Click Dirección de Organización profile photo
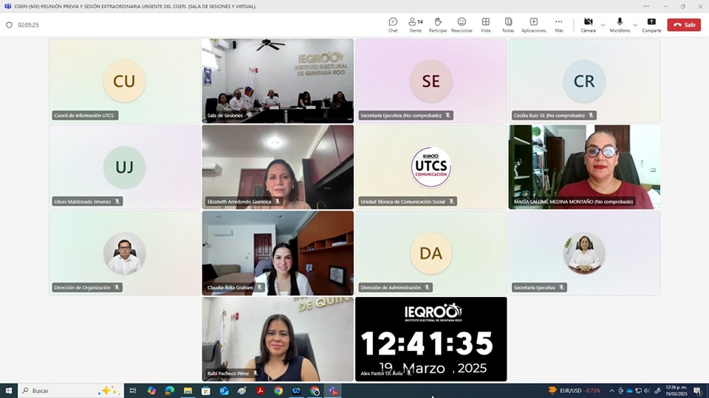 point(124,253)
